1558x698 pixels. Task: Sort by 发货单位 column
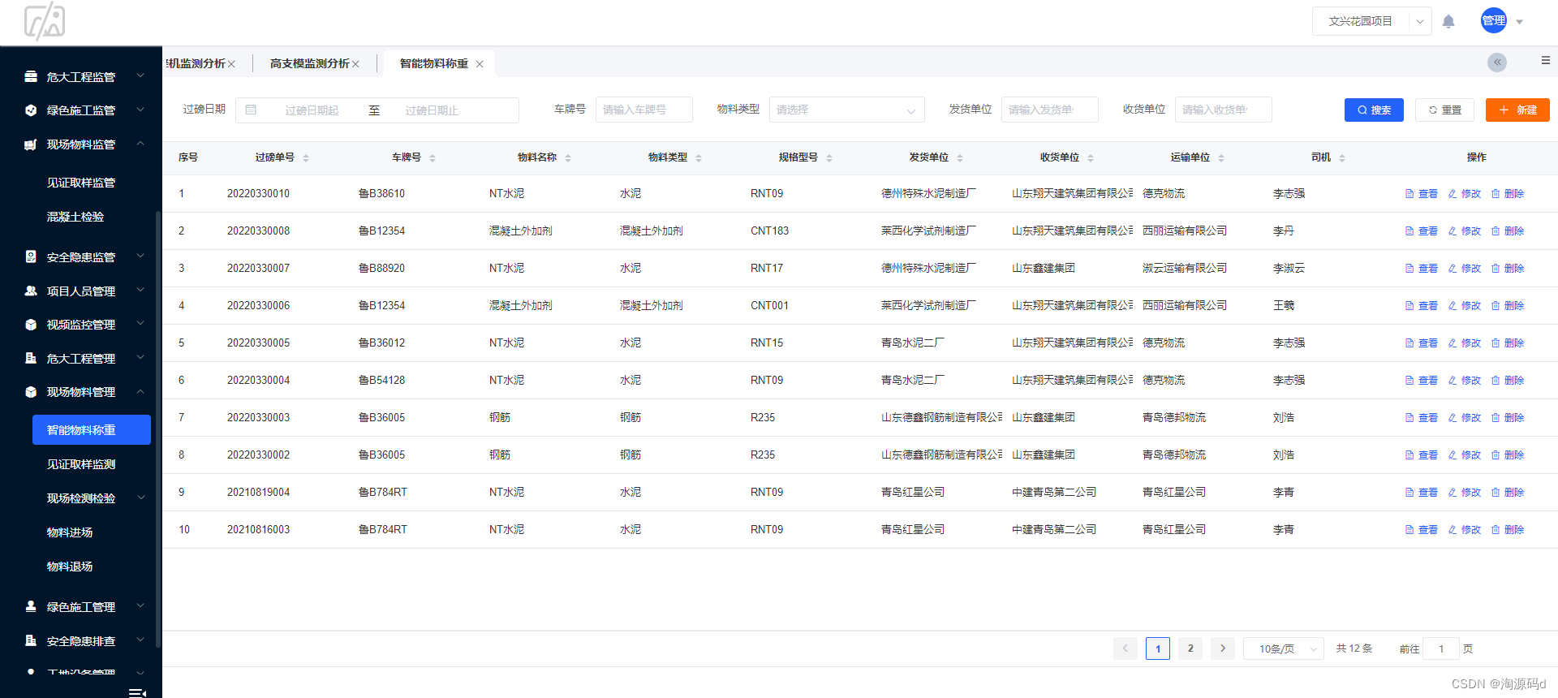(x=960, y=158)
